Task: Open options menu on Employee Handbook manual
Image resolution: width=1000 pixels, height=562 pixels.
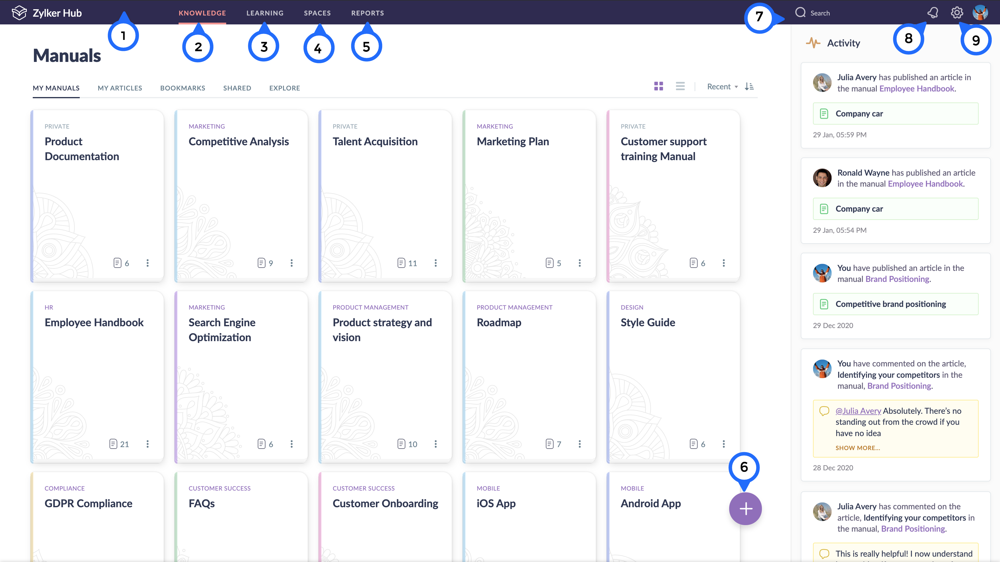Action: 148,444
